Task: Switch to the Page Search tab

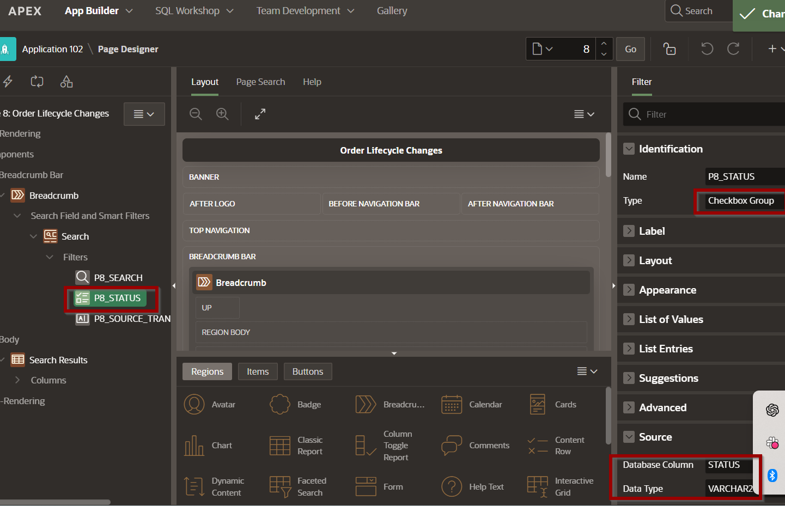Action: [260, 82]
